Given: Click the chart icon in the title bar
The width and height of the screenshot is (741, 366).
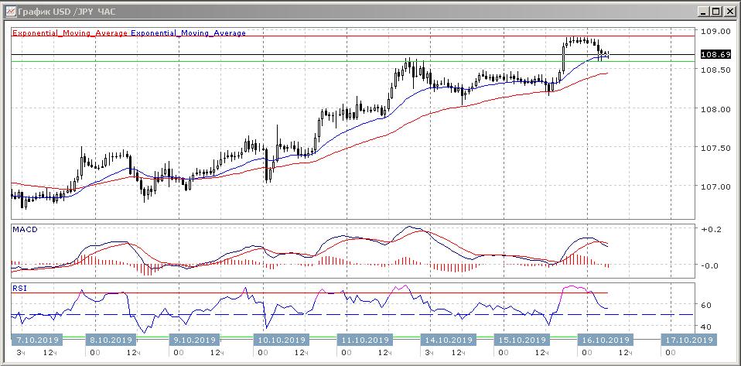Looking at the screenshot, I should click(9, 12).
